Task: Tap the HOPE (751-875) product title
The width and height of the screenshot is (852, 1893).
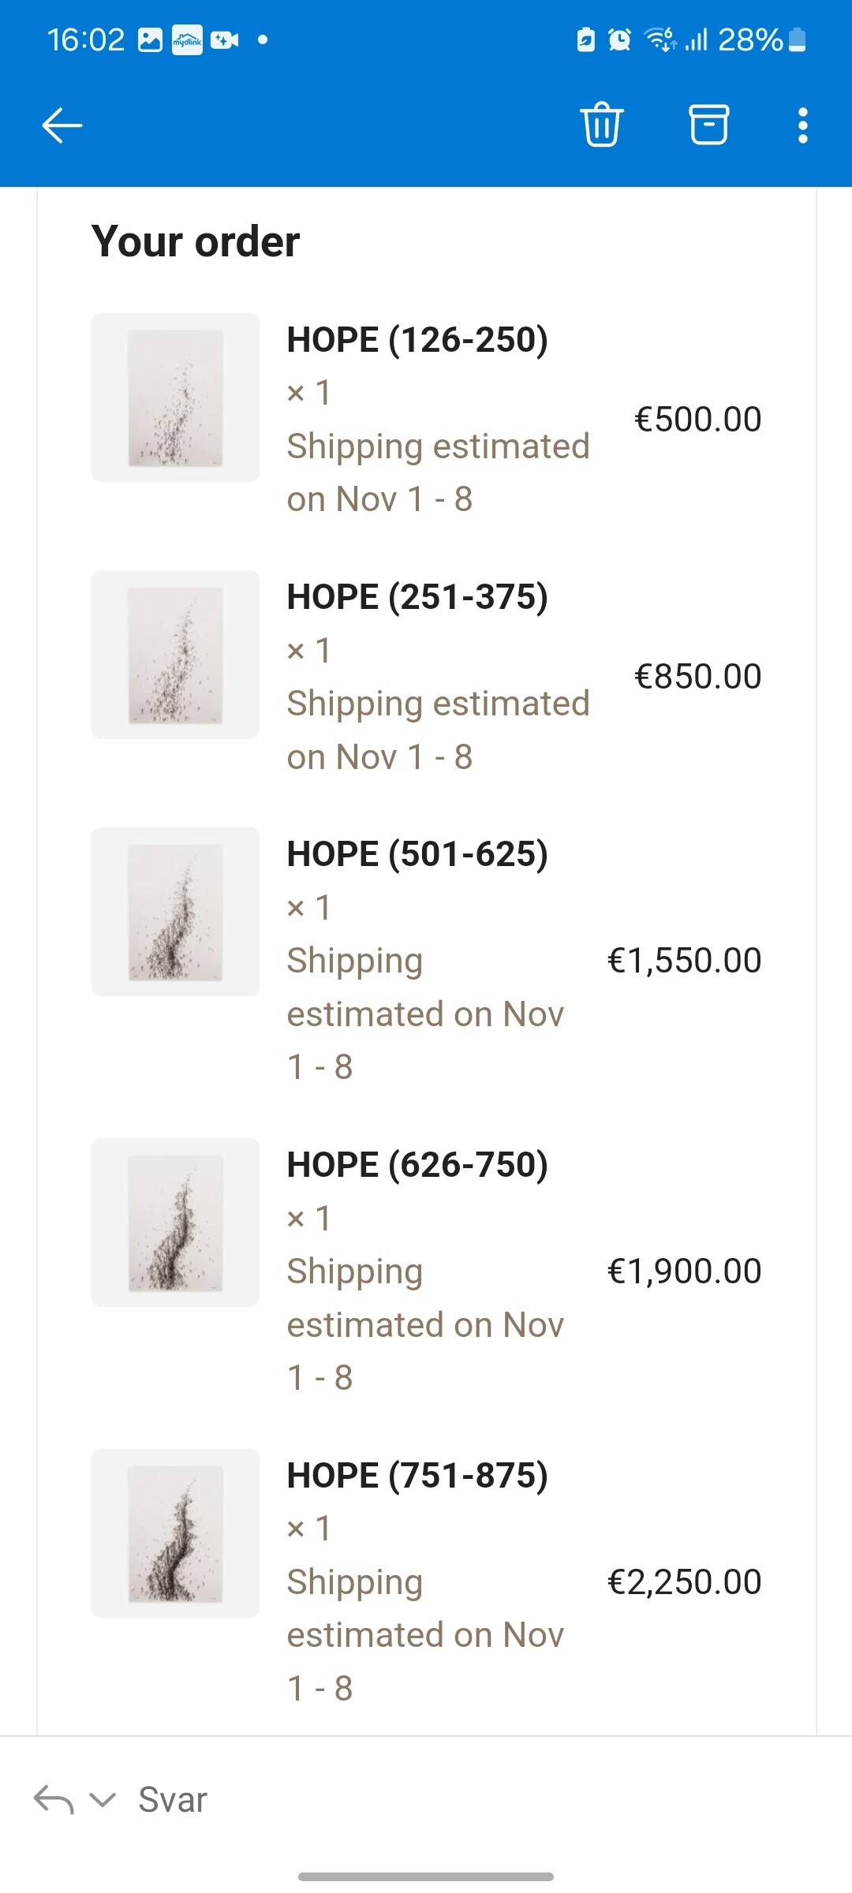Action: [x=417, y=1476]
